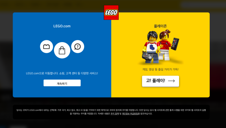Click the text about LEGO.com으로 이동합니다
The width and height of the screenshot is (226, 128).
[62, 73]
